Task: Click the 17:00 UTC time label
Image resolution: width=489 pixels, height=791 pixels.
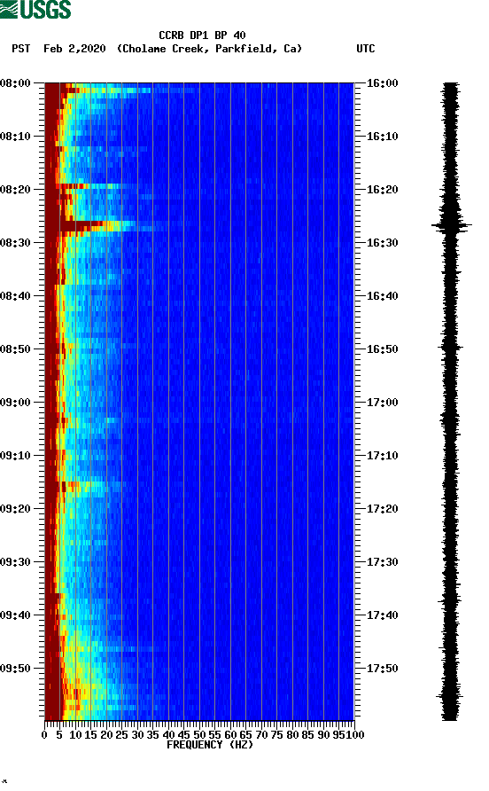Action: [382, 403]
